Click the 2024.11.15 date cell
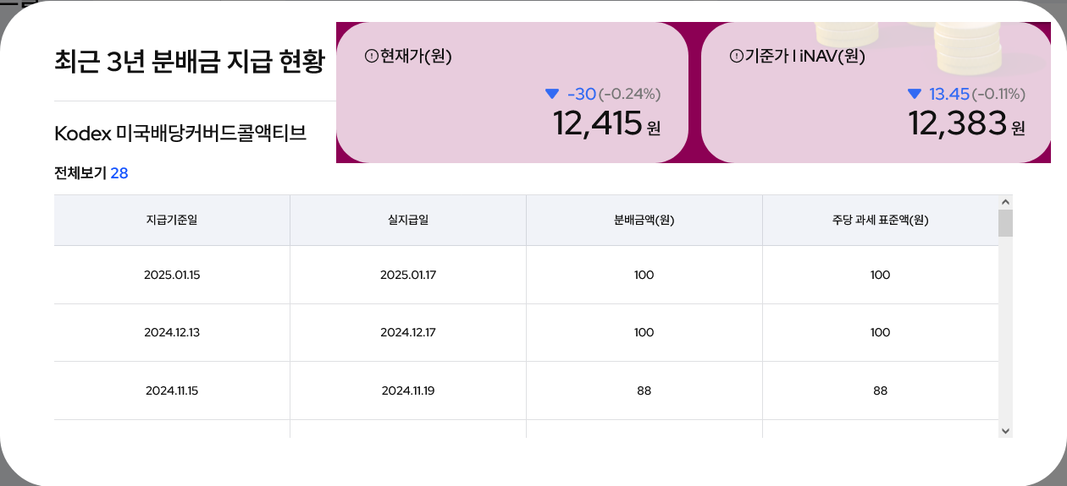Viewport: 1067px width, 486px height. click(x=172, y=390)
